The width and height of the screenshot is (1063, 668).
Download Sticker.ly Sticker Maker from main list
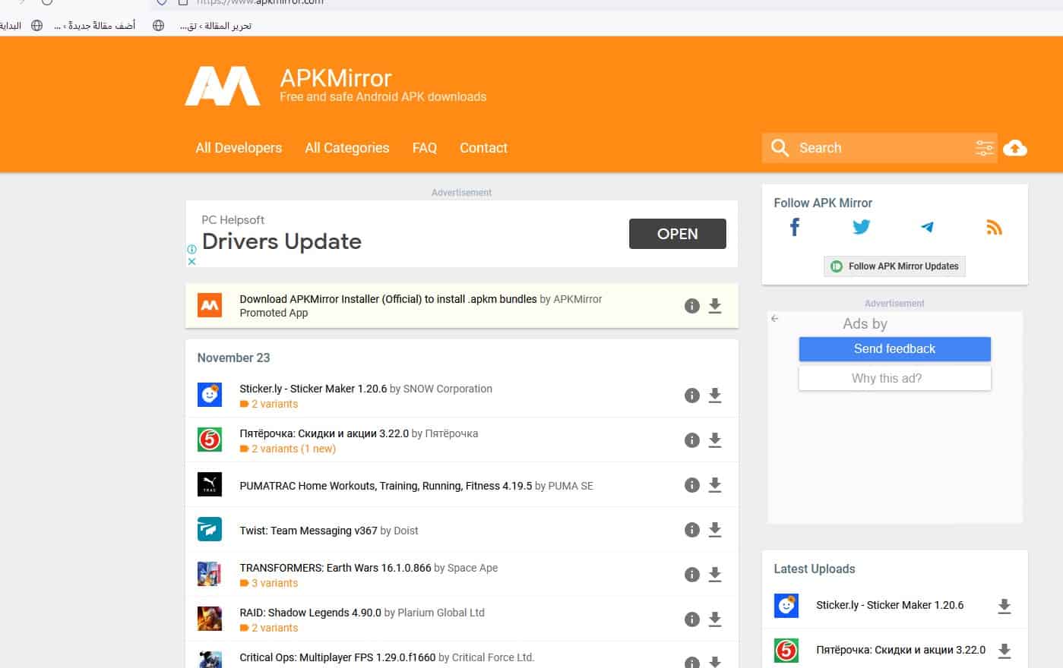point(715,395)
